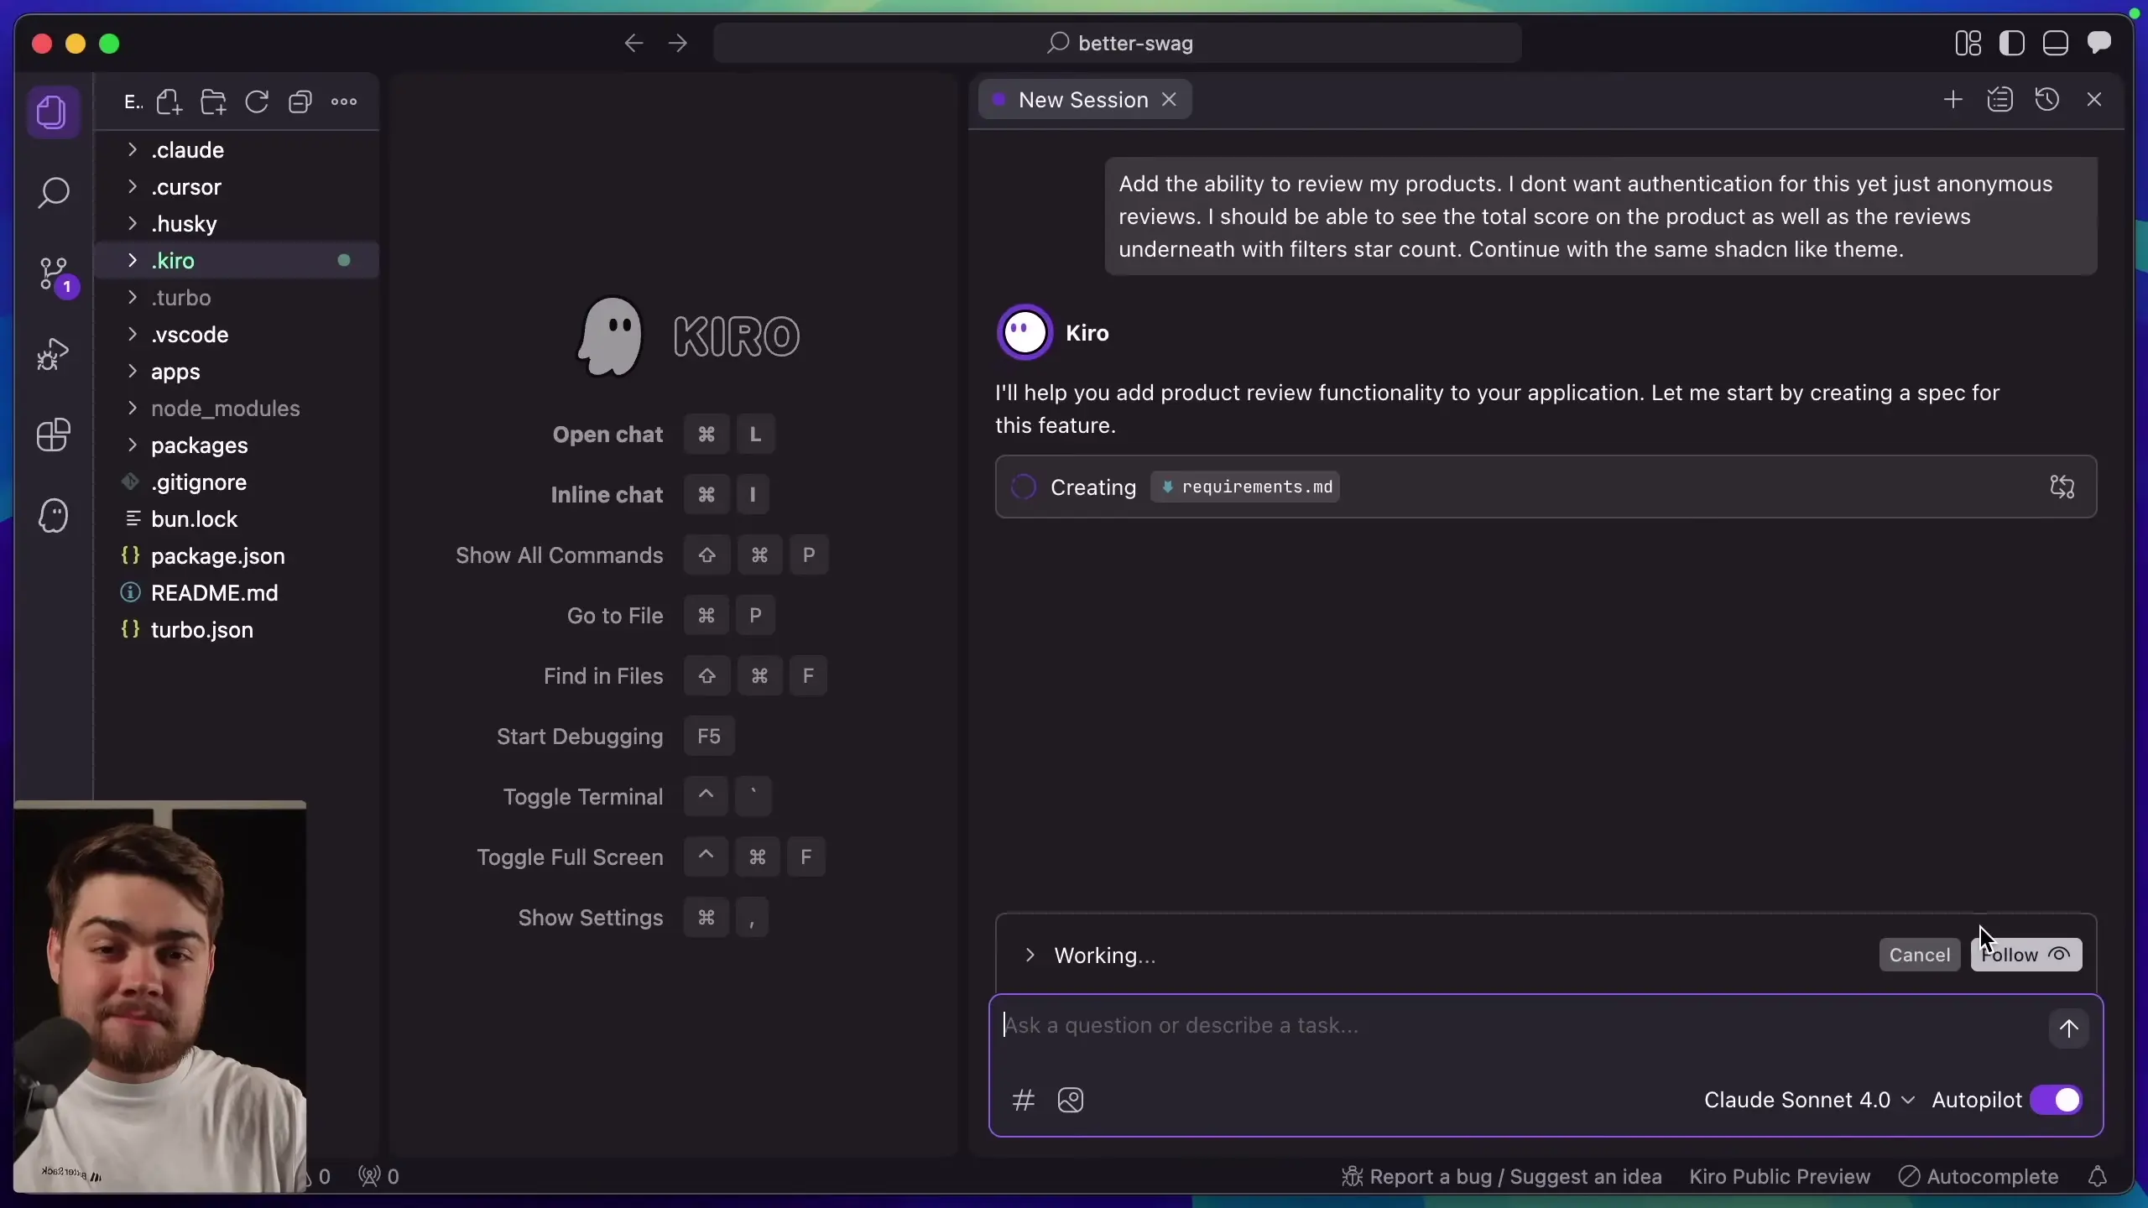This screenshot has width=2148, height=1208.
Task: Open the .gitignore file
Action: click(236, 482)
